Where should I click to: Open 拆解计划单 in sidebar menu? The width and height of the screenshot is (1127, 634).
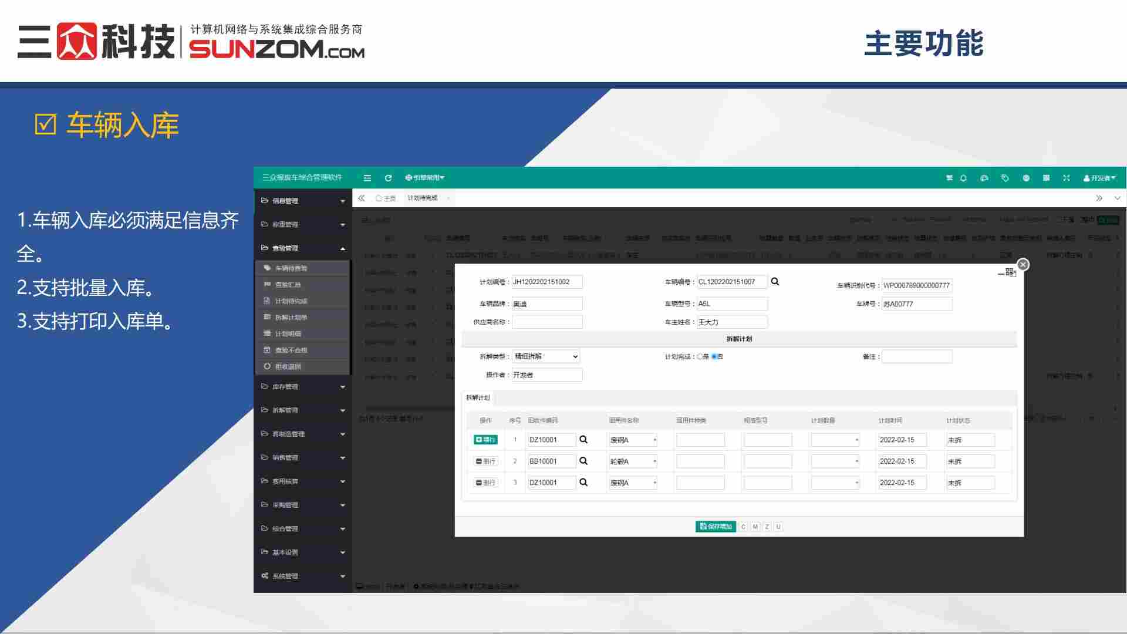point(291,318)
